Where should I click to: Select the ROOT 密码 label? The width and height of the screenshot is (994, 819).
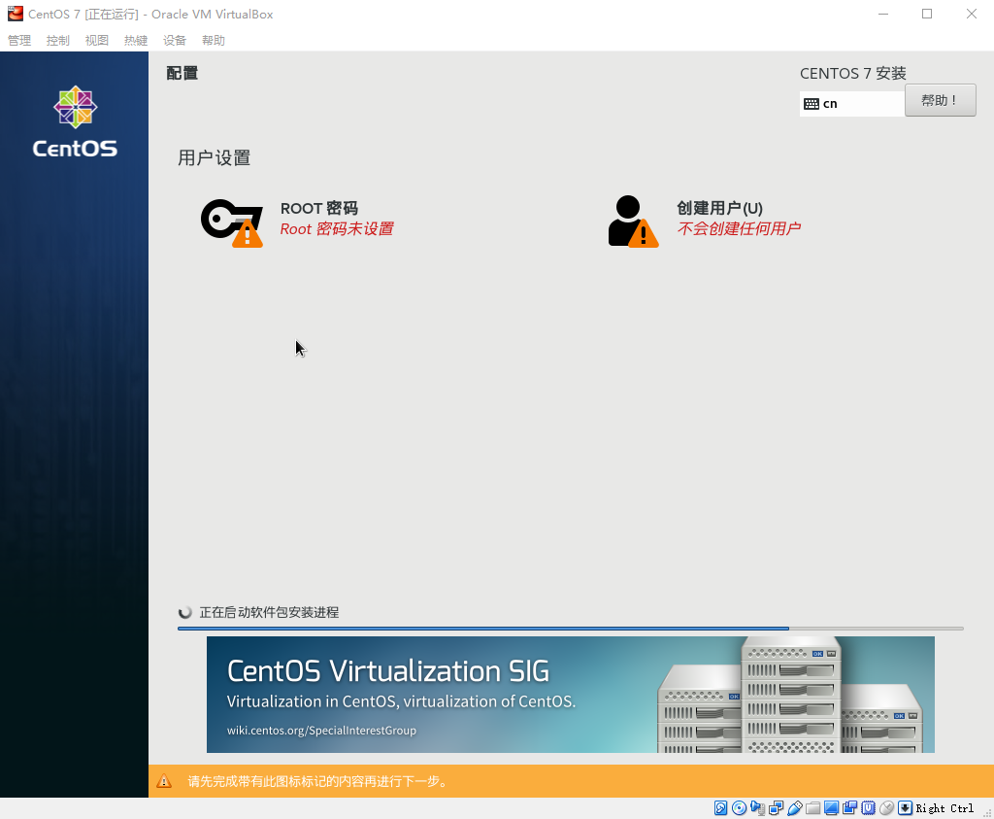click(318, 208)
